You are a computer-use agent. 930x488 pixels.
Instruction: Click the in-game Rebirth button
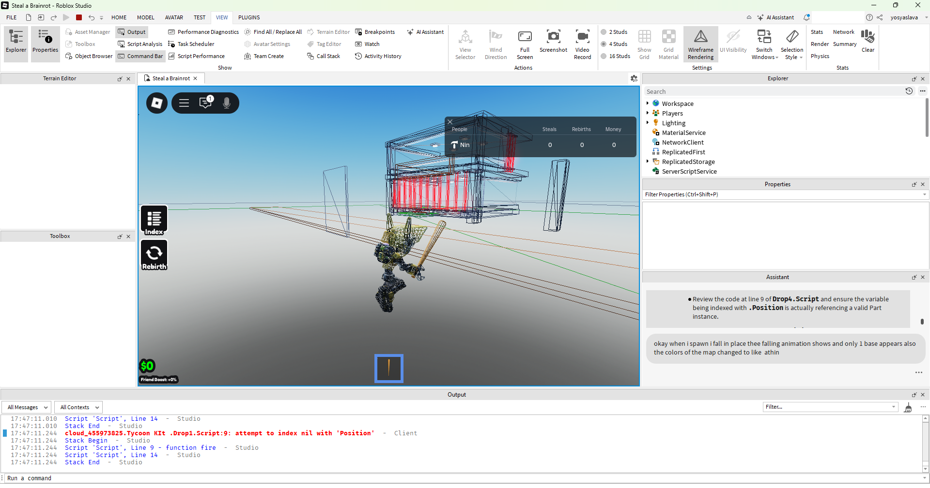pyautogui.click(x=154, y=255)
